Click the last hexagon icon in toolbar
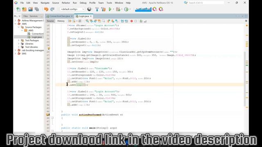The height and width of the screenshot is (147, 262). point(161,9)
